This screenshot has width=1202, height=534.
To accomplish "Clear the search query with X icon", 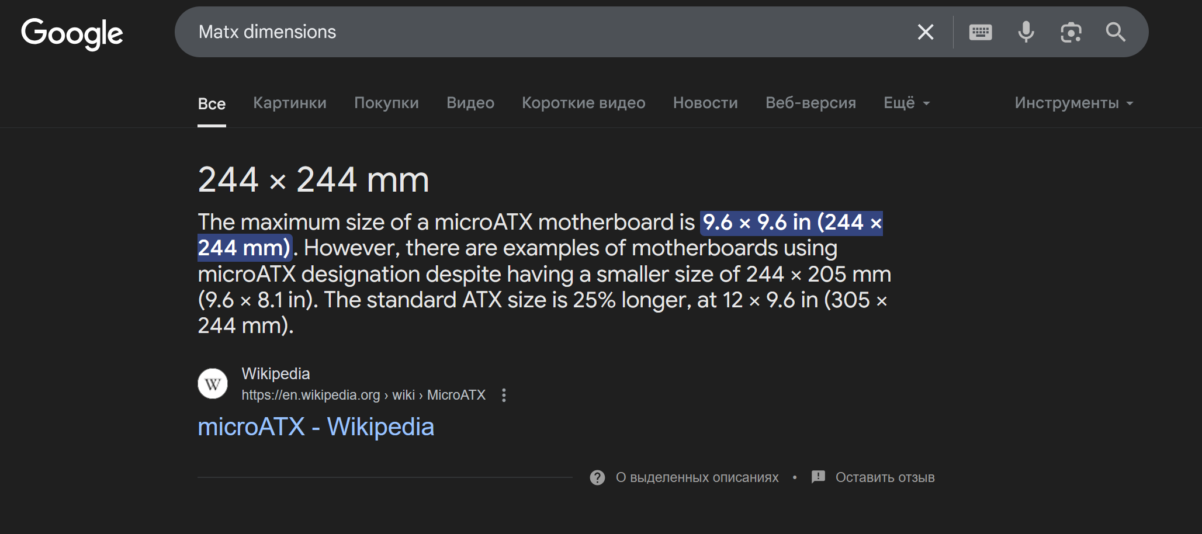I will (x=926, y=32).
